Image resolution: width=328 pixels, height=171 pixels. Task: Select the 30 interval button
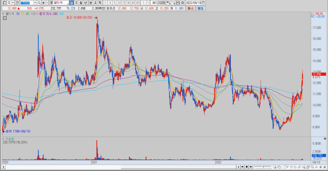tap(128, 3)
